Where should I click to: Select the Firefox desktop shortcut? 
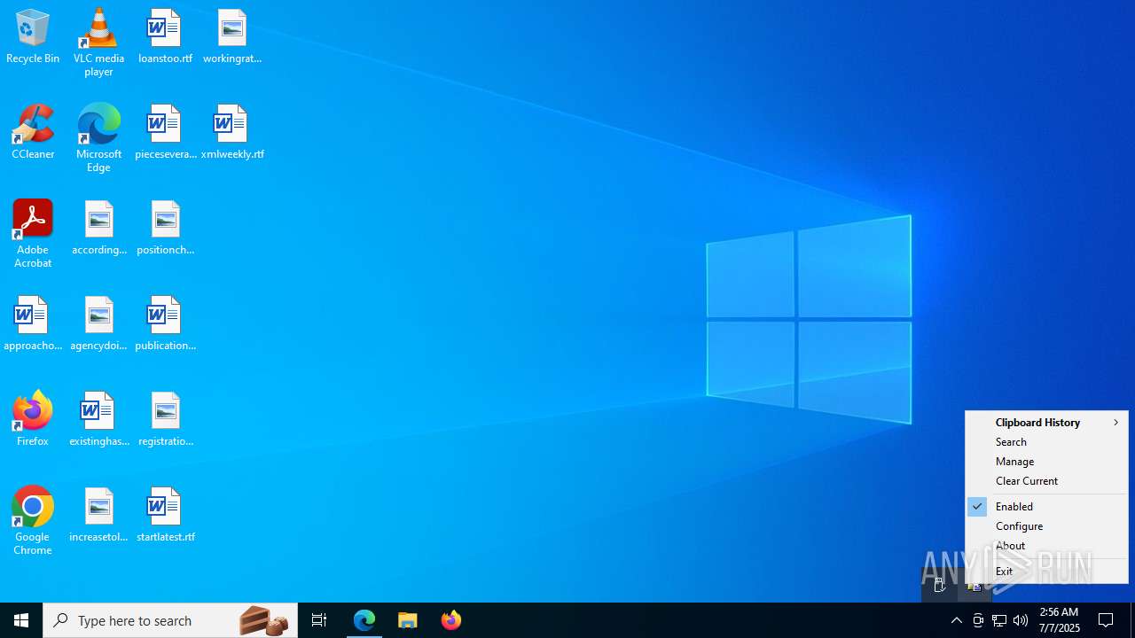(x=33, y=419)
